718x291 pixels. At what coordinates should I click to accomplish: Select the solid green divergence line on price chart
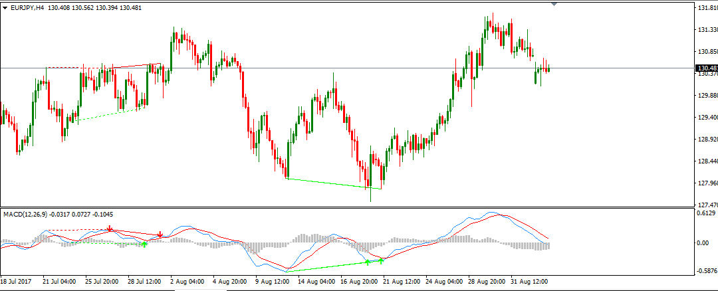click(x=332, y=183)
